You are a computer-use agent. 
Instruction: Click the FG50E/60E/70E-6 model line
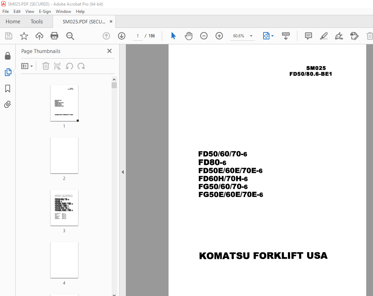pos(231,195)
